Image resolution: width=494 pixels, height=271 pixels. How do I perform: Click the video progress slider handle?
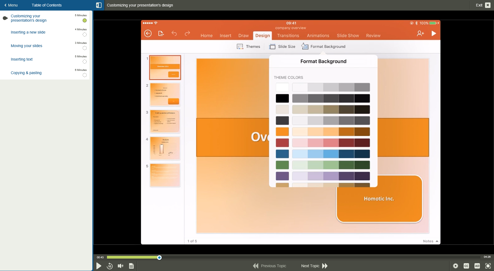[x=159, y=257]
